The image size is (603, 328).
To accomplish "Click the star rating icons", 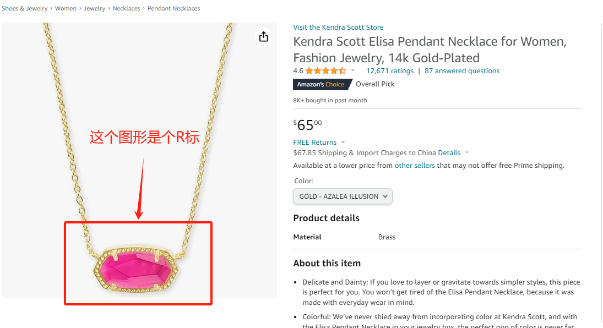I will [x=325, y=71].
